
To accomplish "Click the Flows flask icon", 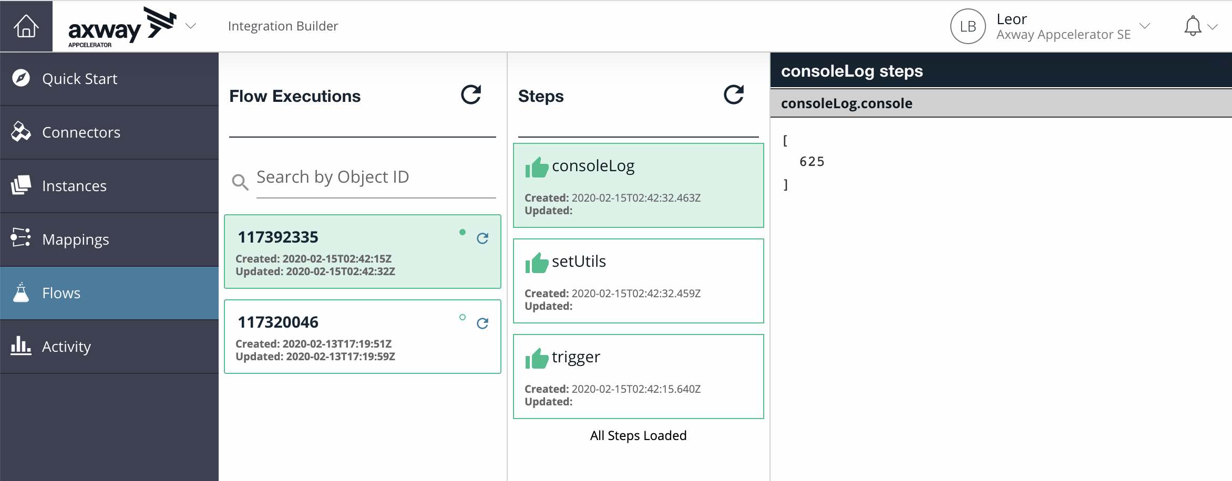I will coord(21,292).
